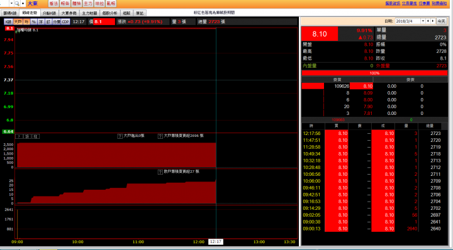Open the date picker dropdown arrow
The image size is (453, 250).
coord(423,21)
